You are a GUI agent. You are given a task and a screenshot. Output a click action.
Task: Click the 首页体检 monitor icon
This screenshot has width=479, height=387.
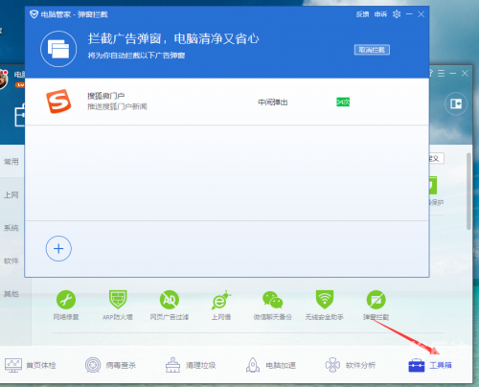coord(13,365)
